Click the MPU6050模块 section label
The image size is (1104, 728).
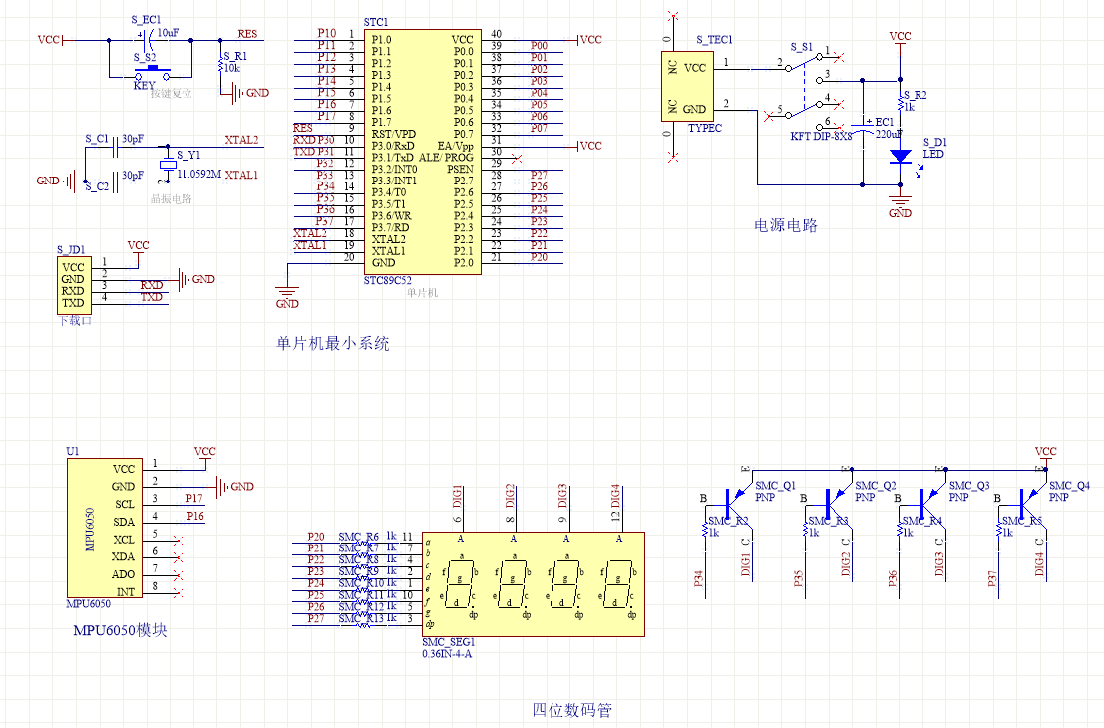click(121, 630)
